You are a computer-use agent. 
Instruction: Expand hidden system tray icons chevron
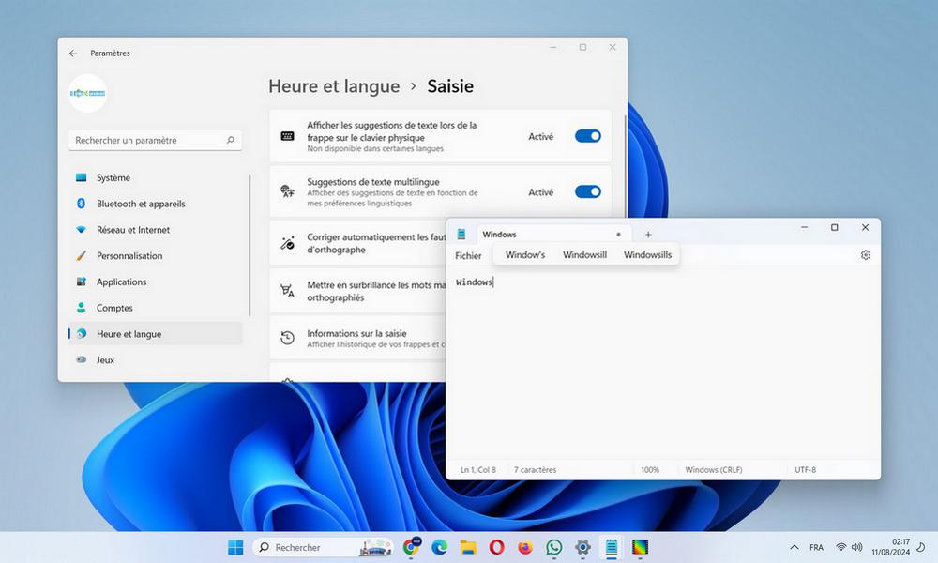(794, 547)
